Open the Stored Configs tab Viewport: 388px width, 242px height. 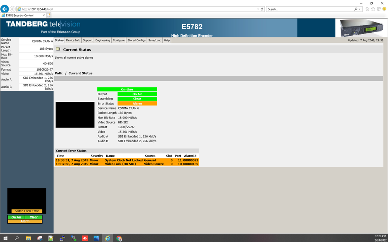[x=136, y=40]
